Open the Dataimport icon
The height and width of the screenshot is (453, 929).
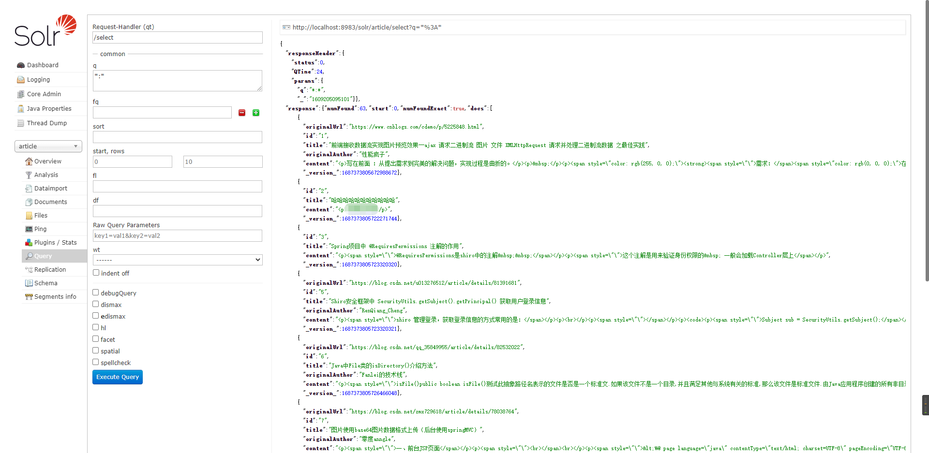(x=29, y=189)
